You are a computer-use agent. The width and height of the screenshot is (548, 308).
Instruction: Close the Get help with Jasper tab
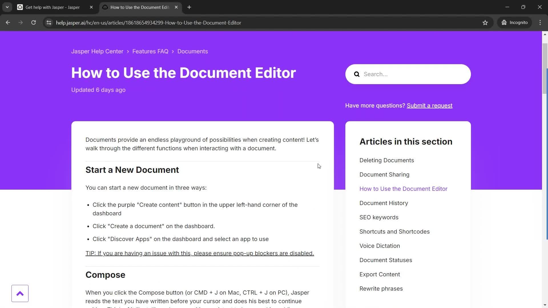pos(91,7)
